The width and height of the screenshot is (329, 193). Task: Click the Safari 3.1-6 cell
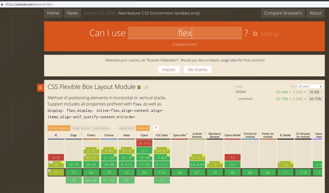(x=126, y=150)
